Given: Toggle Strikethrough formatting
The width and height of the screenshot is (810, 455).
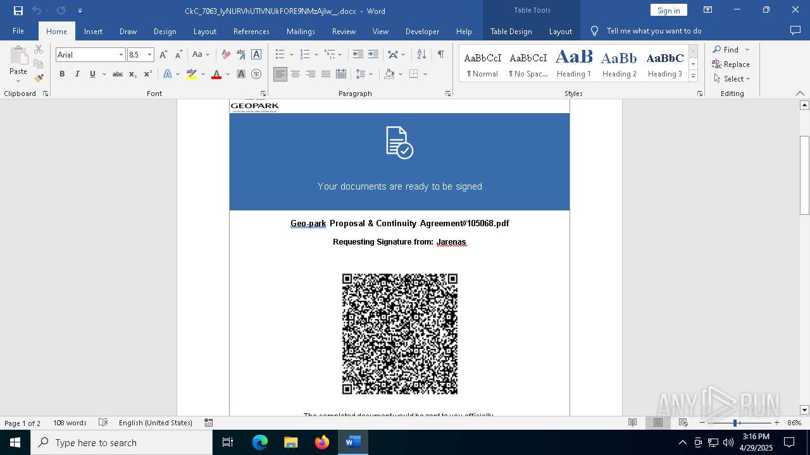Looking at the screenshot, I should tap(118, 74).
